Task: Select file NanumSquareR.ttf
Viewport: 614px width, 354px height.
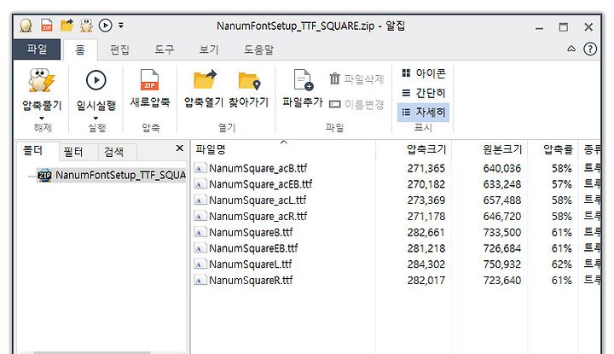Action: pyautogui.click(x=251, y=281)
